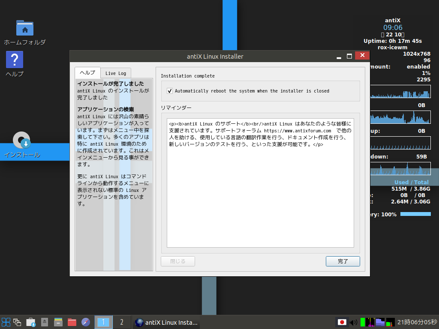This screenshot has width=439, height=329.
Task: Toggle Automatically reboot the system checkbox
Action: [170, 91]
